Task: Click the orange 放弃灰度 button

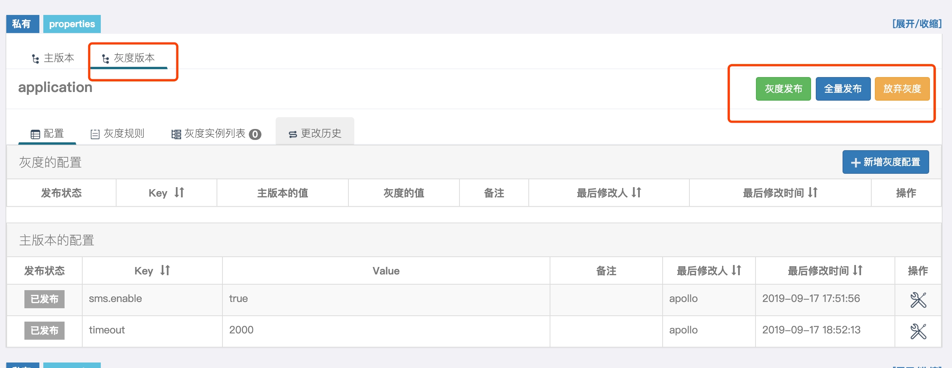Action: [902, 89]
